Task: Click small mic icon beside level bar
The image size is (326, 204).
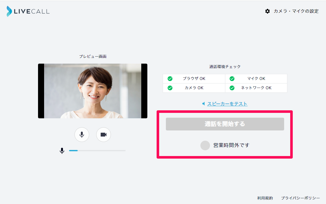Action: coord(62,151)
